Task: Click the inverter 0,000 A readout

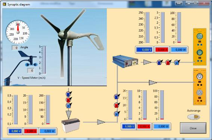Action: (162, 50)
